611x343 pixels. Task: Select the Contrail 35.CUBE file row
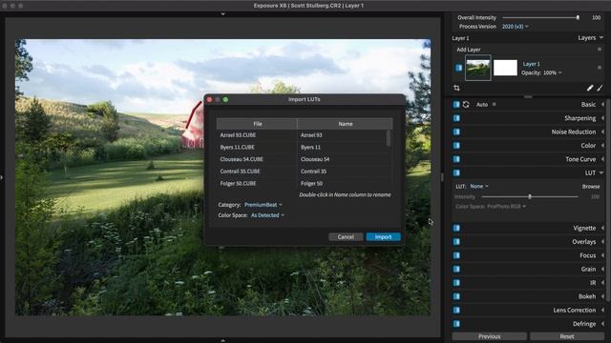[257, 171]
